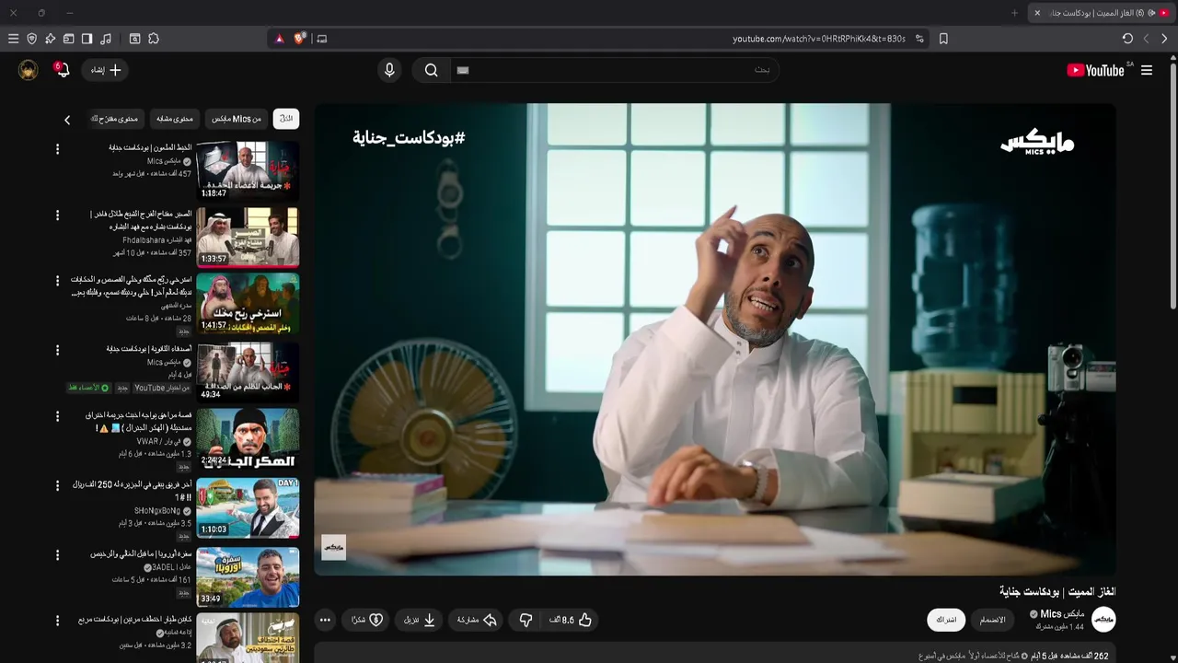Show more filter chips with arrow

point(67,120)
